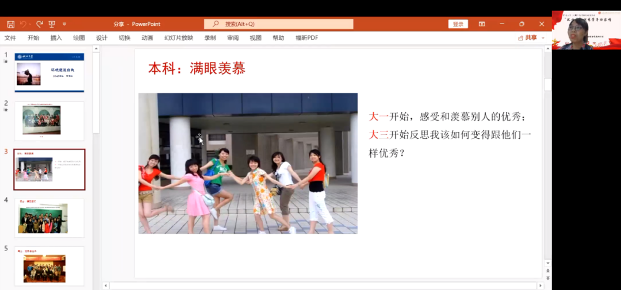Select slide 4 thumbnail in the panel
The width and height of the screenshot is (621, 290).
pyautogui.click(x=49, y=218)
